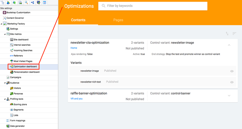Collapse the Marketing Factory tree node

(1, 24)
